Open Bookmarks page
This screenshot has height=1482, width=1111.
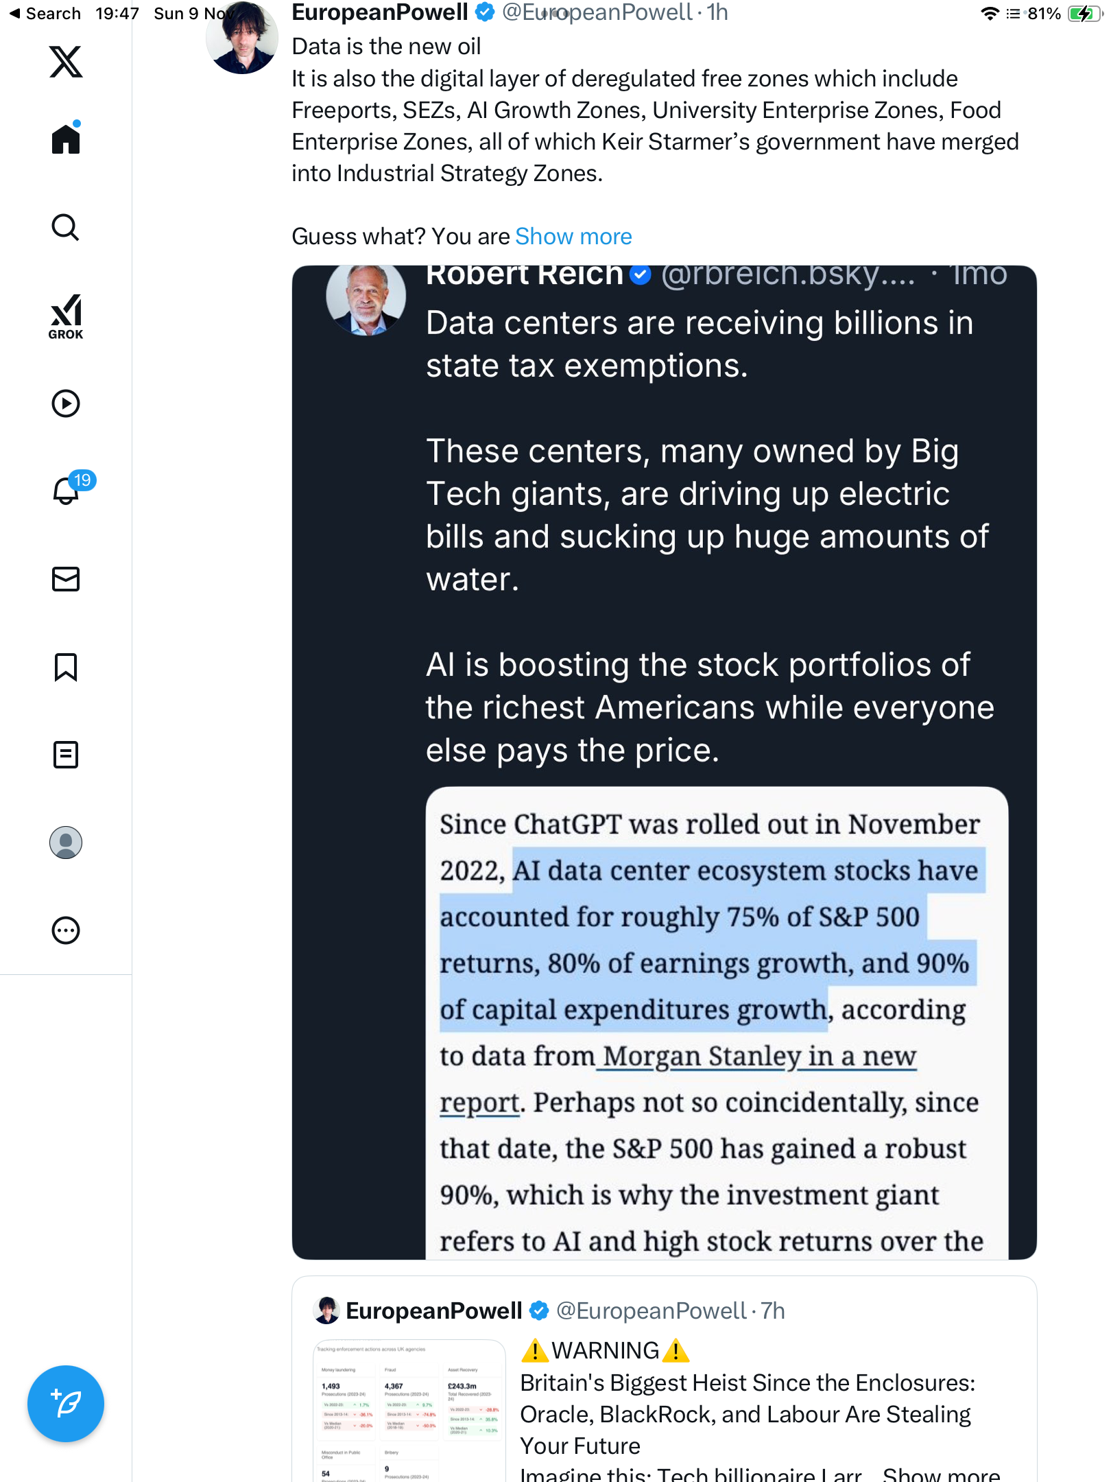[x=66, y=667]
